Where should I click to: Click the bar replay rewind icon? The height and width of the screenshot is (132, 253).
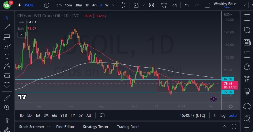[x=175, y=5]
